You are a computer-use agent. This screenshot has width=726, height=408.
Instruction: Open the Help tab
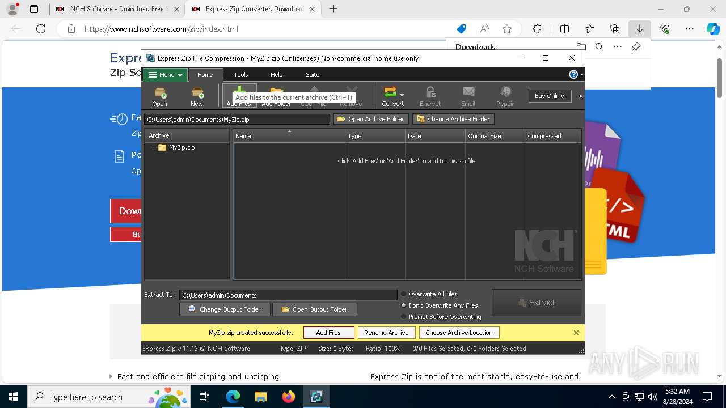tap(276, 75)
